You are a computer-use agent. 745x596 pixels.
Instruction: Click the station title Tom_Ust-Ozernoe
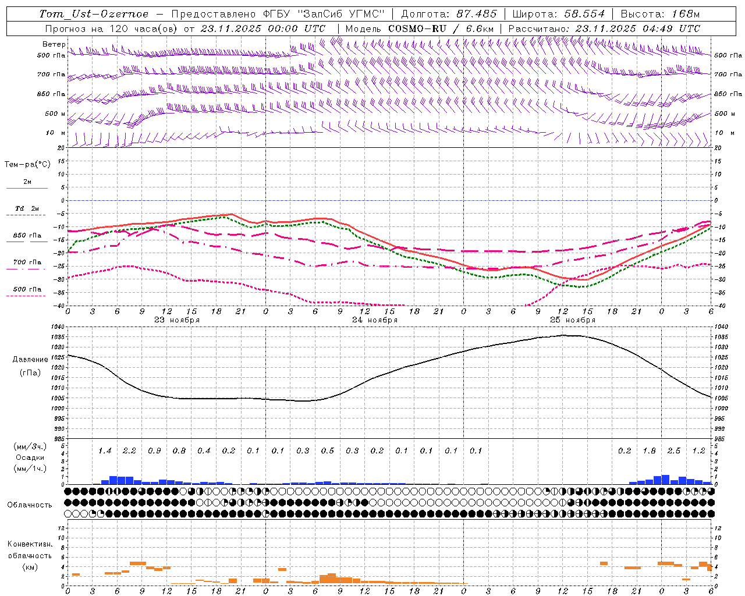pos(94,14)
